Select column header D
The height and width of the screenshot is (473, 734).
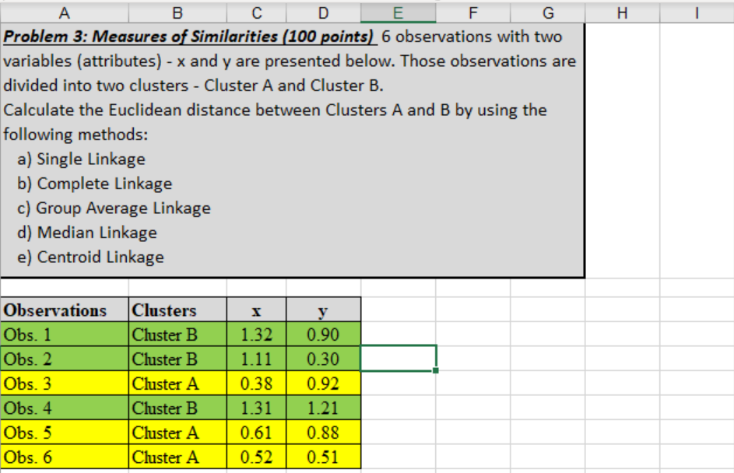(x=322, y=12)
